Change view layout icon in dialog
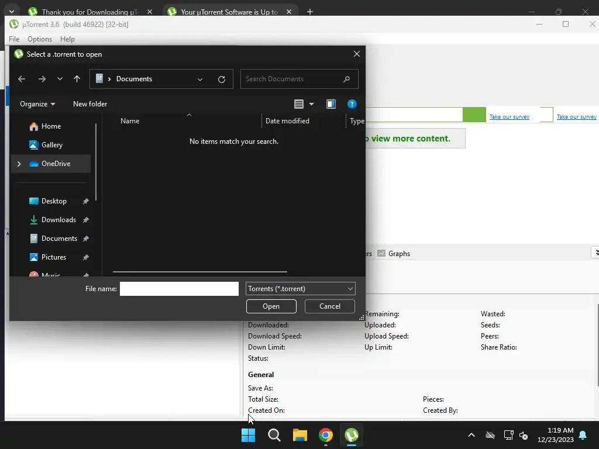The image size is (599, 449). (299, 104)
